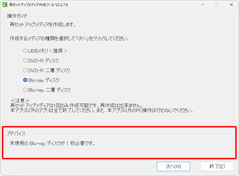Minimize the 再セットアップメディア作成ツール window

tap(203, 5)
